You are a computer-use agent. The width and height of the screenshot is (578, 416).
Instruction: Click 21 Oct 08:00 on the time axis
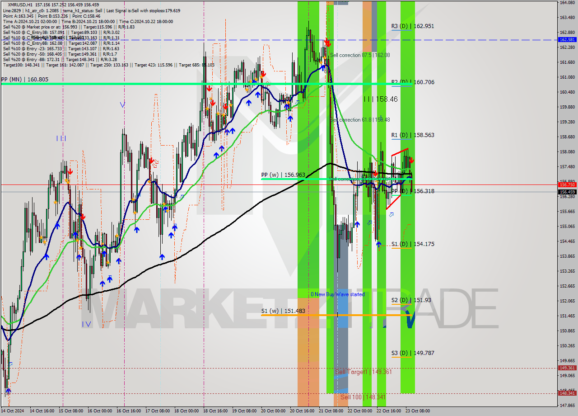pos(331,411)
